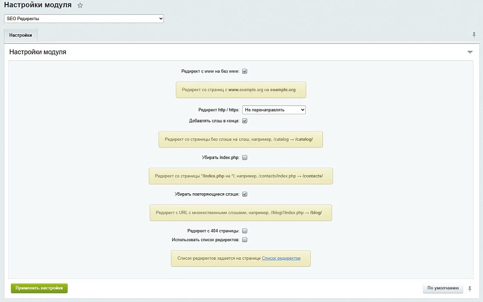Toggle Добавлять слэш в конце checkbox
Screen dimensions: 483x302
(x=245, y=121)
